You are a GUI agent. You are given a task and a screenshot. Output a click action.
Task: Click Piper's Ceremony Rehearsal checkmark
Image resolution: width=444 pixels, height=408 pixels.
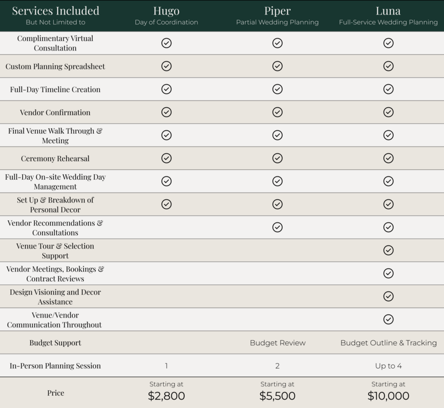[x=277, y=158]
